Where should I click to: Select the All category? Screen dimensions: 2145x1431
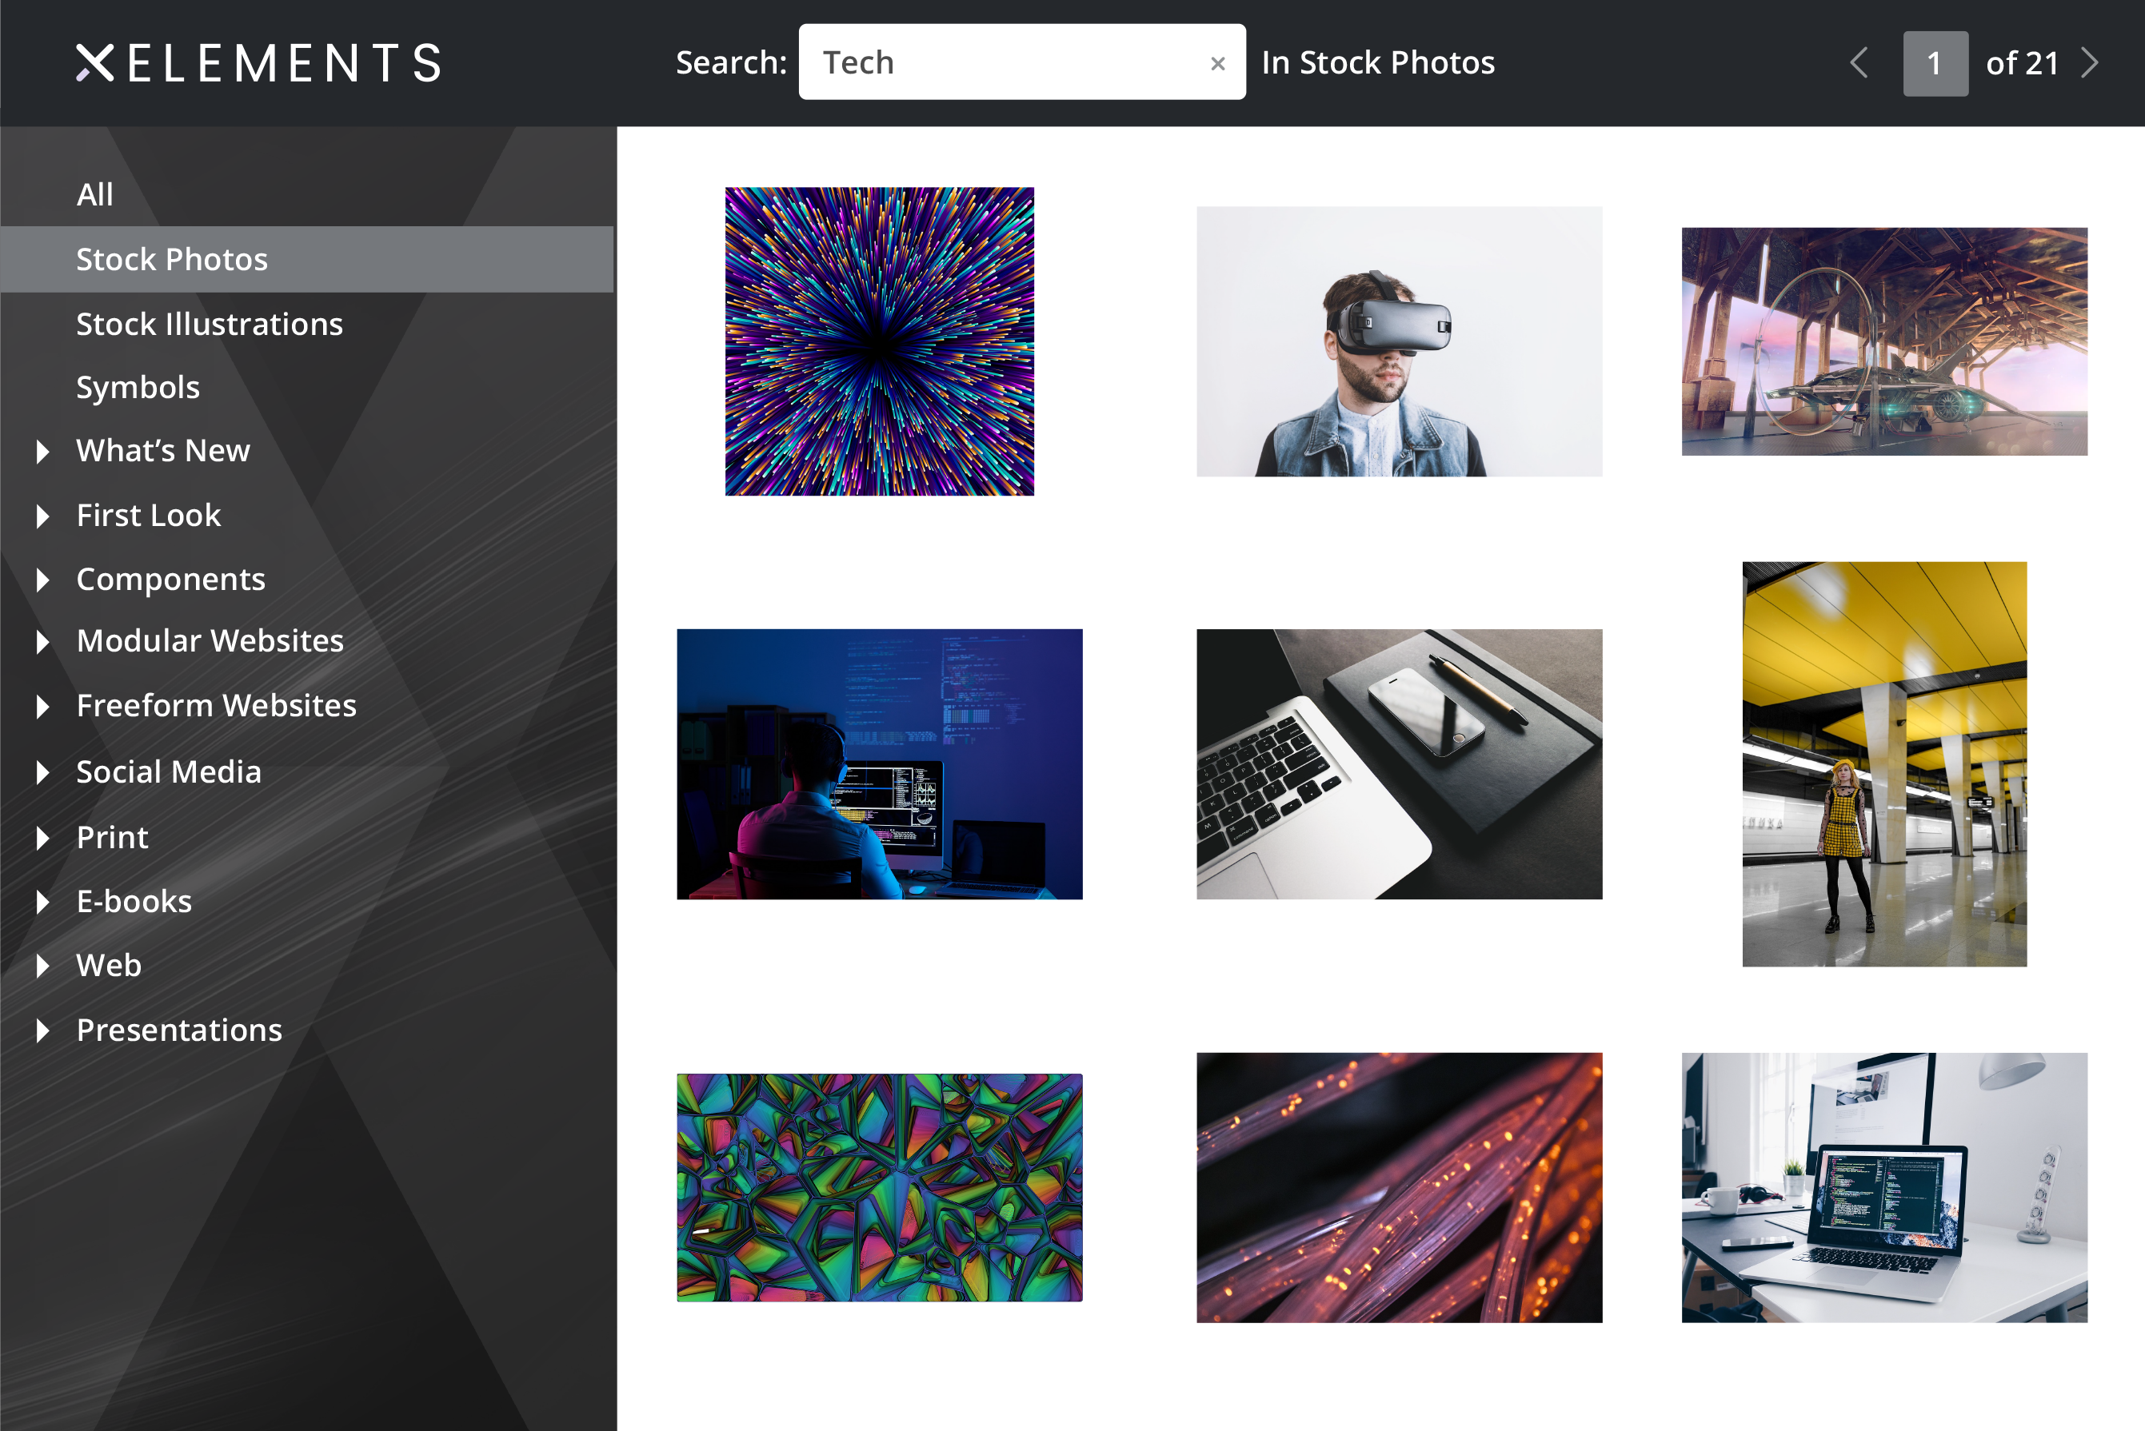coord(95,193)
